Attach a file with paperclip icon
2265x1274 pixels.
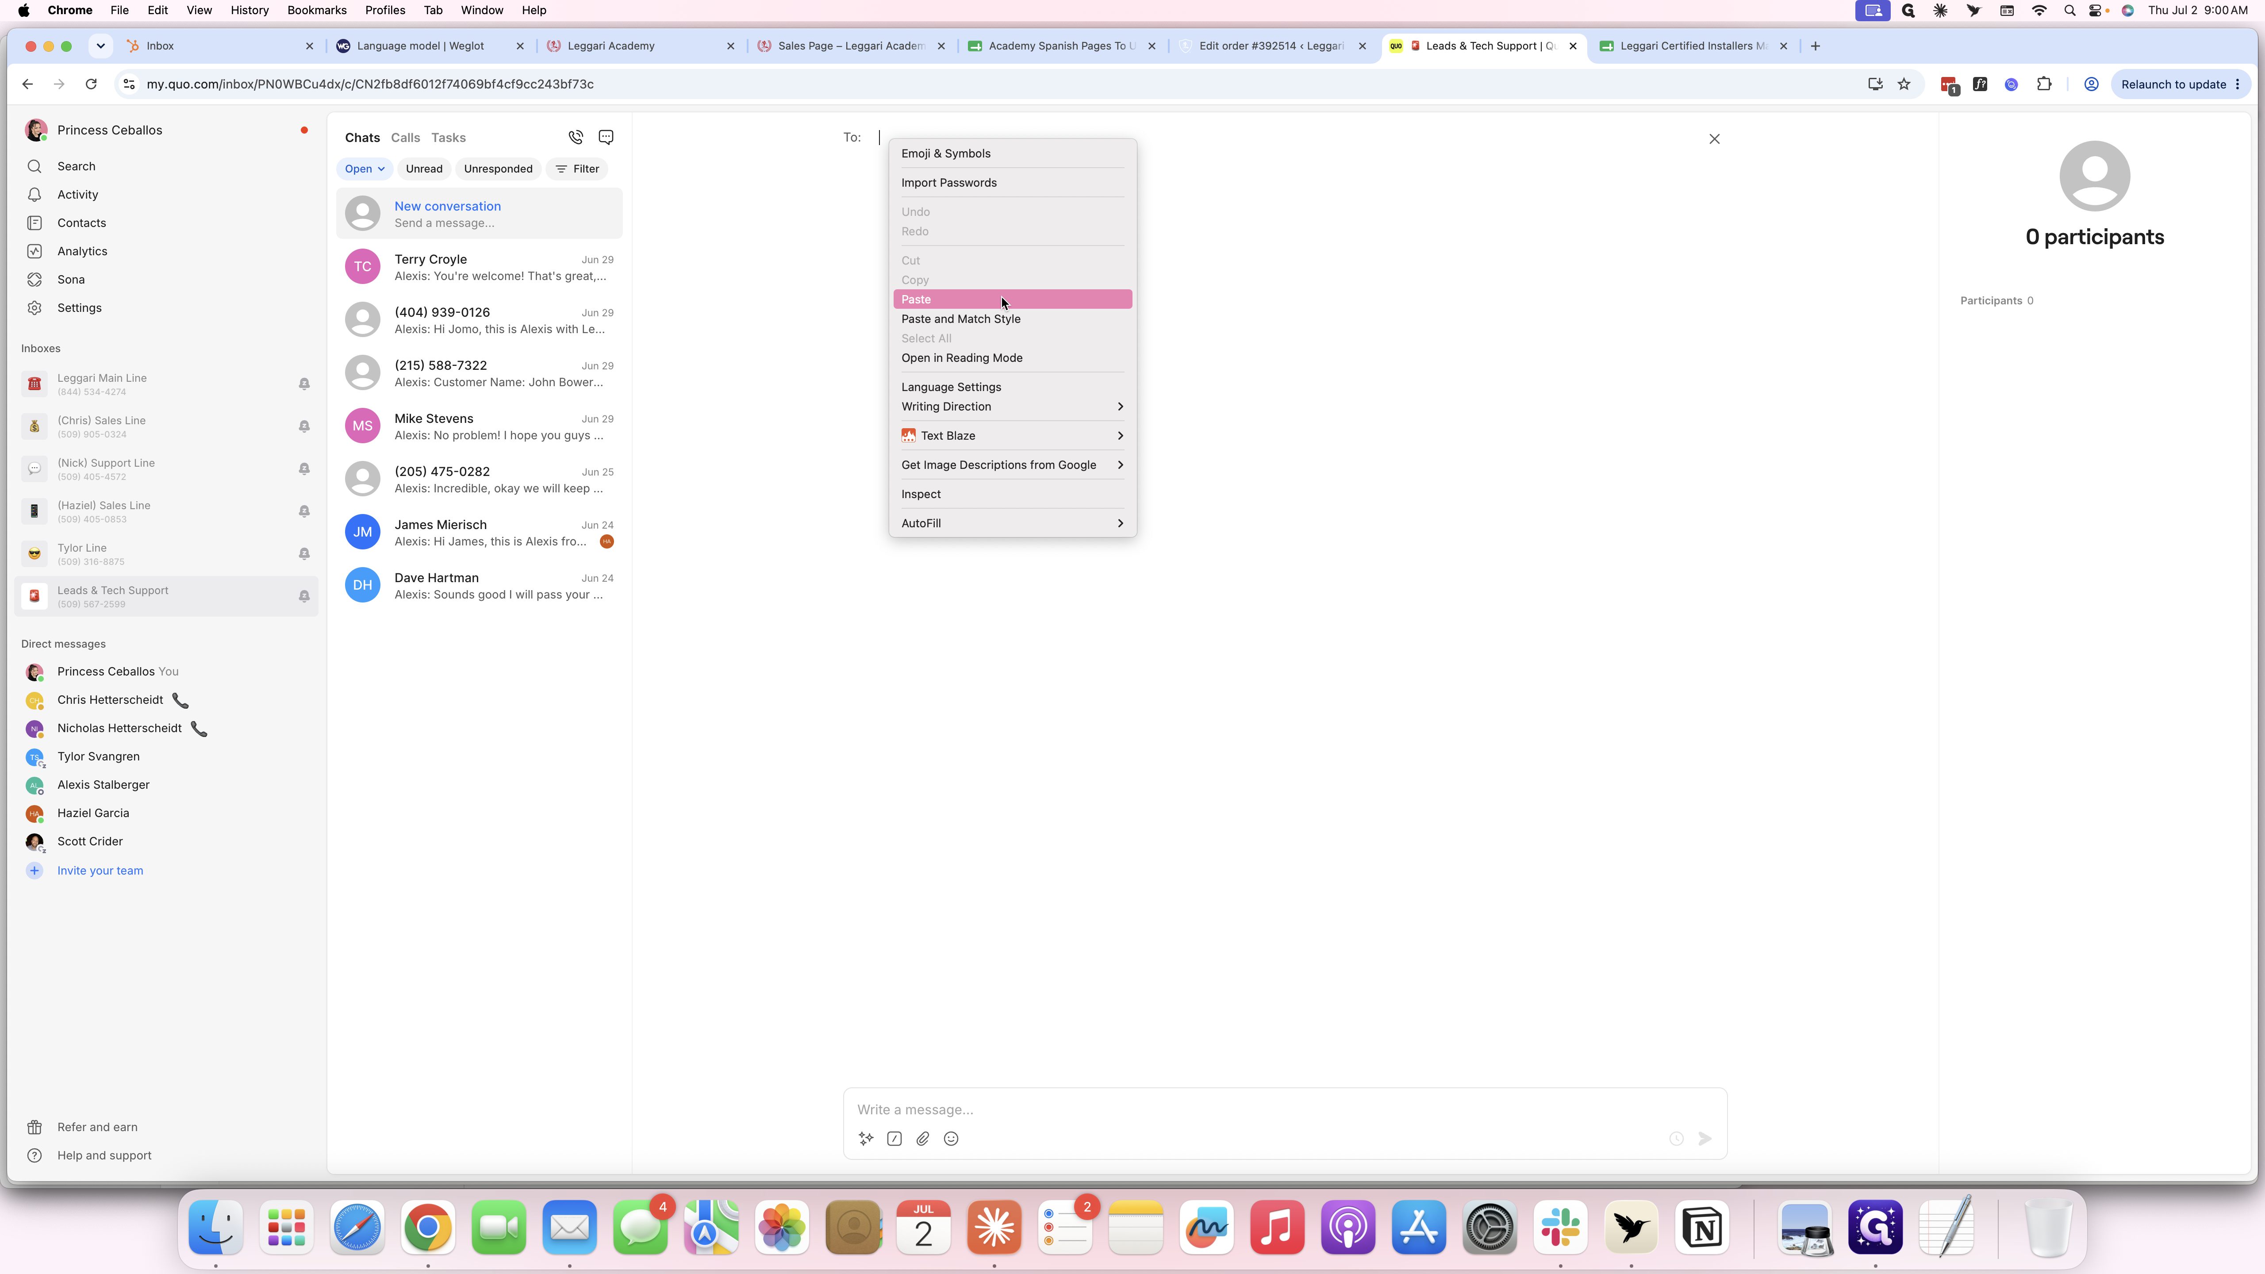922,1139
